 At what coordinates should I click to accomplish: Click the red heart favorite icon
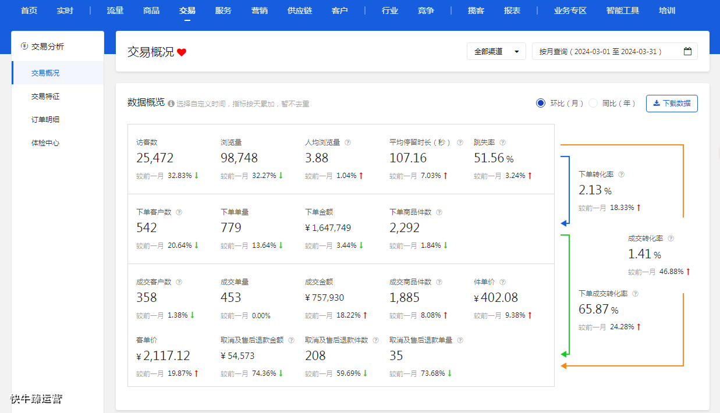point(182,52)
